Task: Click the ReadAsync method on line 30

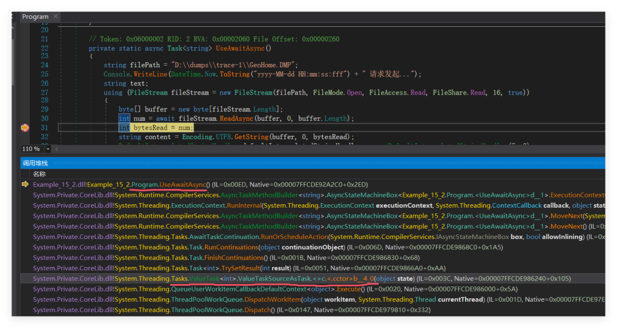Action: click(237, 119)
